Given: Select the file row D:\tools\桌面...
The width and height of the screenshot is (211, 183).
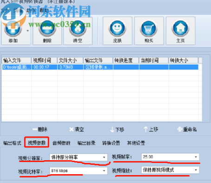Looking at the screenshot, I should [x=100, y=67].
